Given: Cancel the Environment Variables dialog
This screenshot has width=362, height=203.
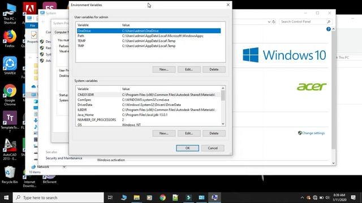Looking at the screenshot, I should (213, 148).
